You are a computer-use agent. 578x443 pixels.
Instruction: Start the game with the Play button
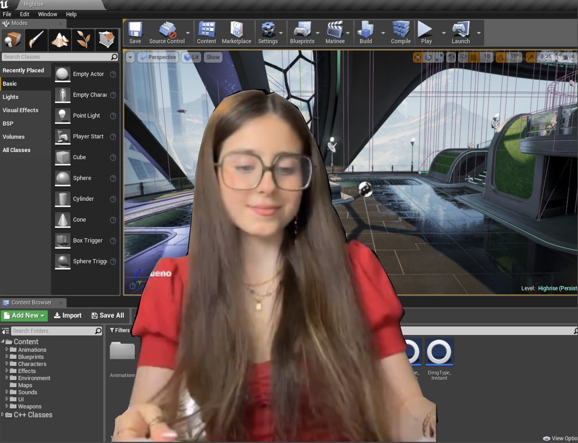pos(426,33)
